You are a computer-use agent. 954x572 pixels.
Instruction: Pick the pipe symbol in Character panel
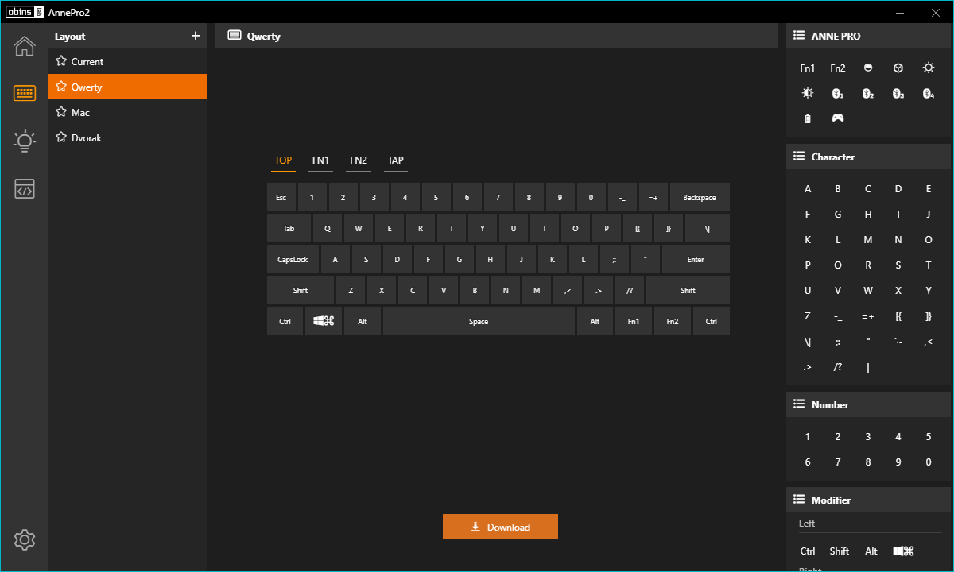(x=868, y=367)
